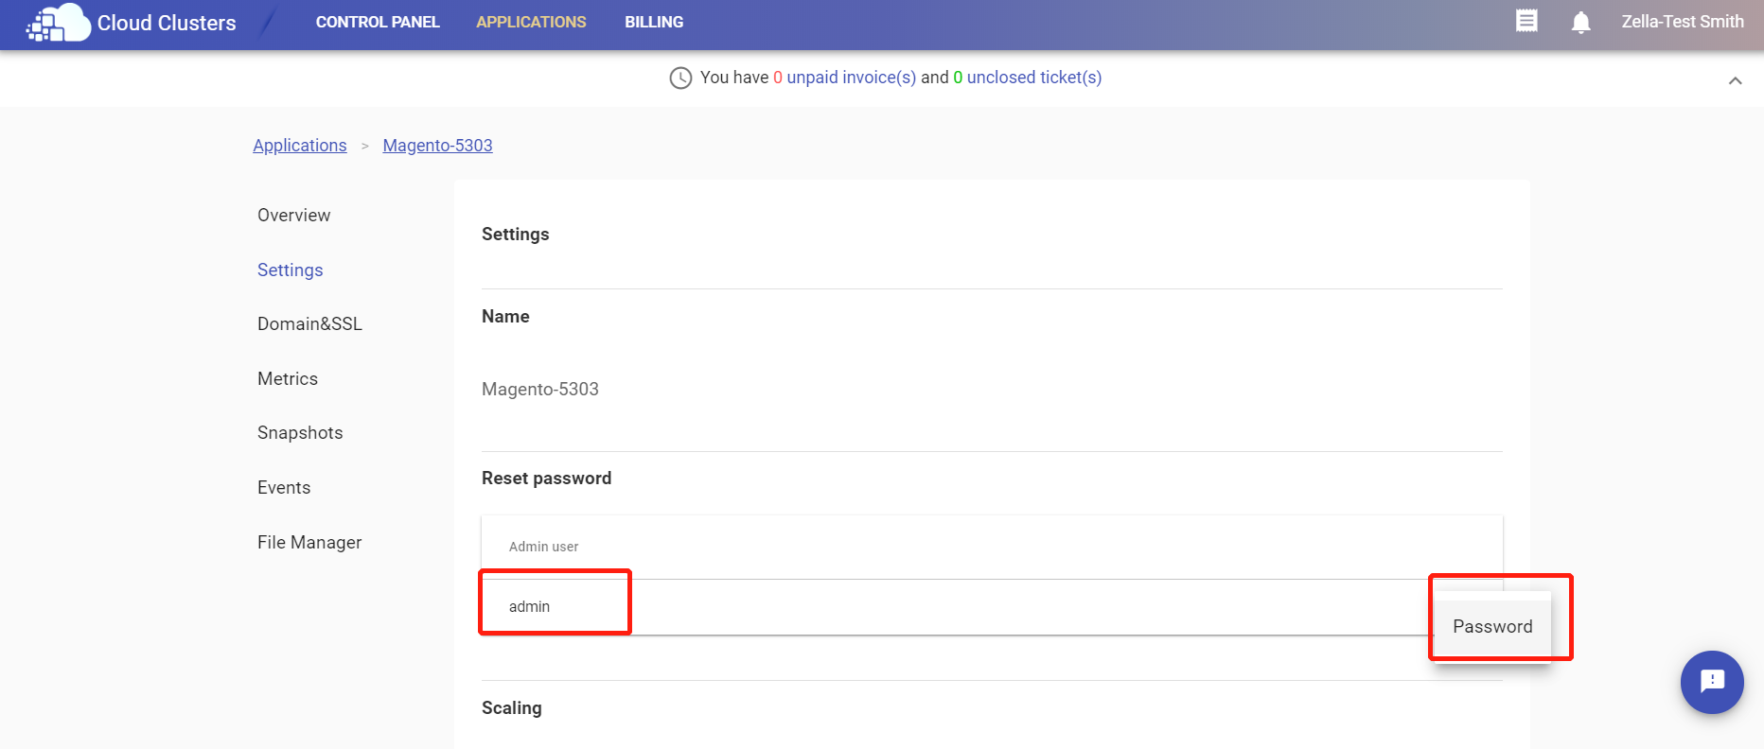The image size is (1764, 749).
Task: Open Domain&SSL in the sidebar
Action: 309,324
